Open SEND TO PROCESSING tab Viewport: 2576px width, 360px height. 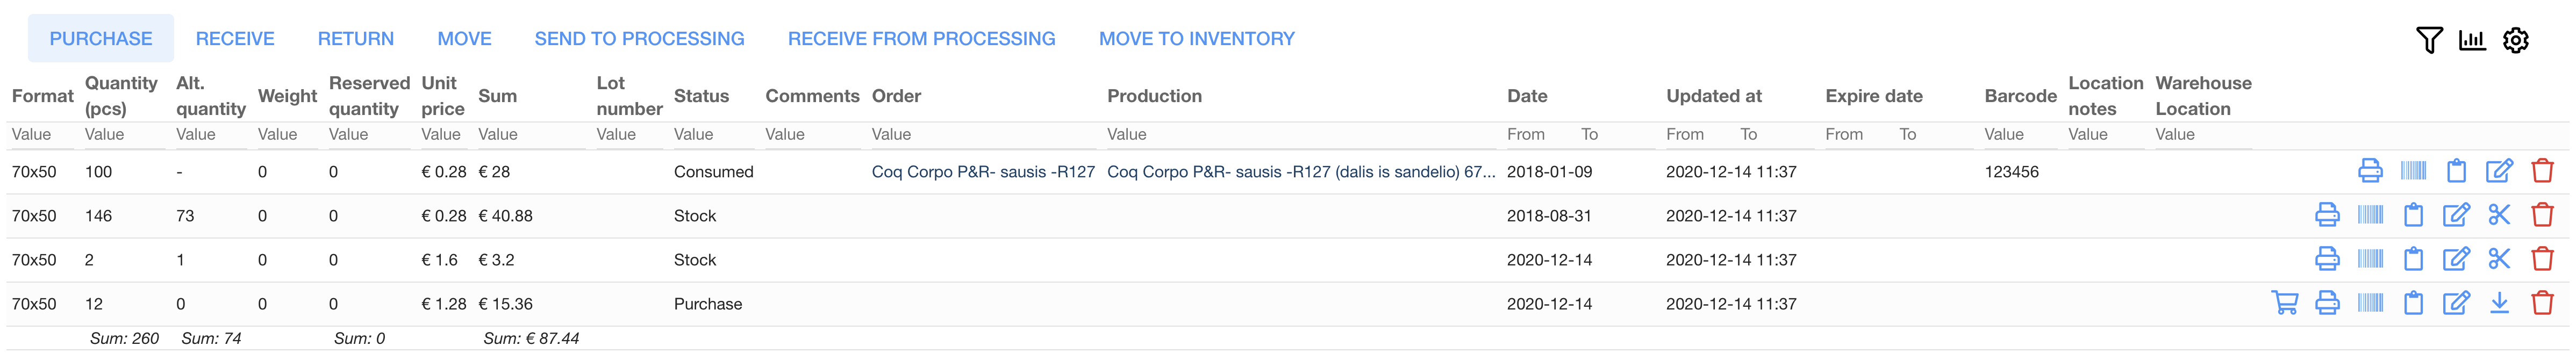pos(639,39)
